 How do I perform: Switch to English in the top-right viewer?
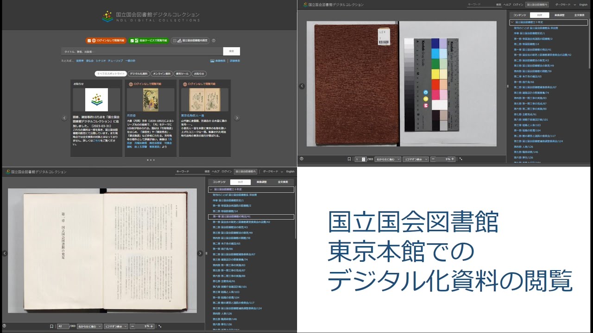tap(583, 4)
